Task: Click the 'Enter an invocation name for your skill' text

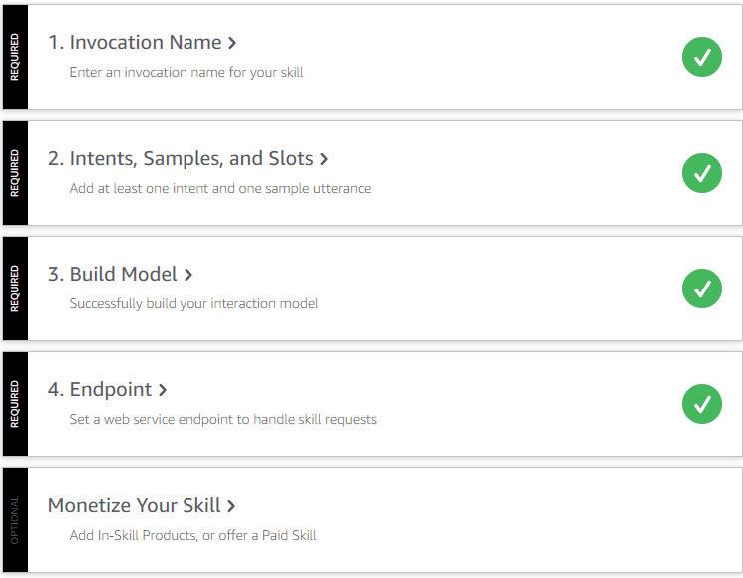Action: (186, 72)
